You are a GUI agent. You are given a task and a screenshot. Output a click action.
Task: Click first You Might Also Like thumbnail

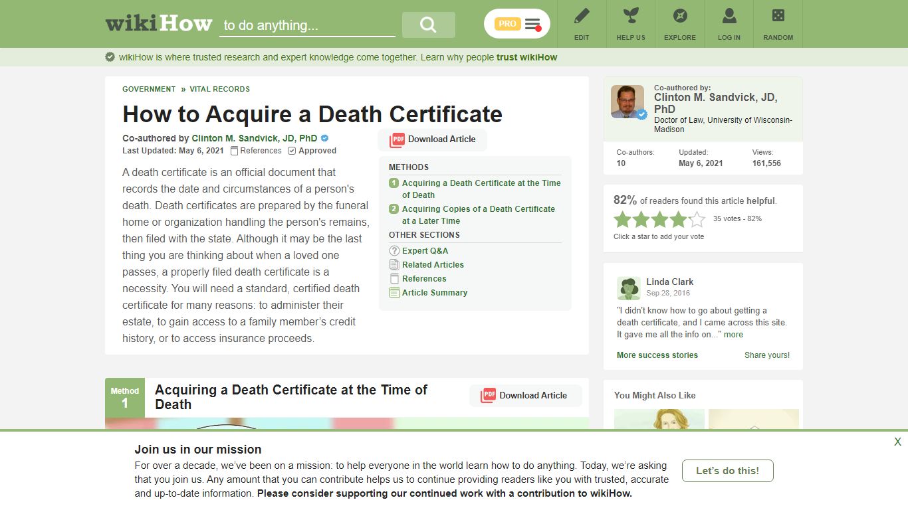pos(659,419)
